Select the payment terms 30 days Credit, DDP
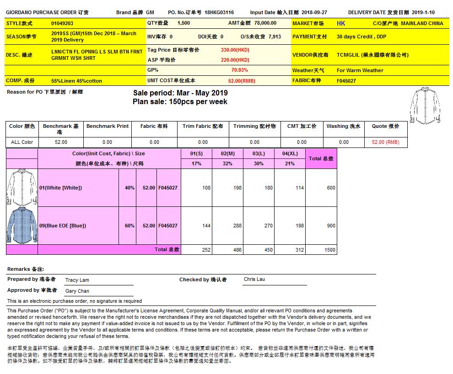 (x=361, y=37)
